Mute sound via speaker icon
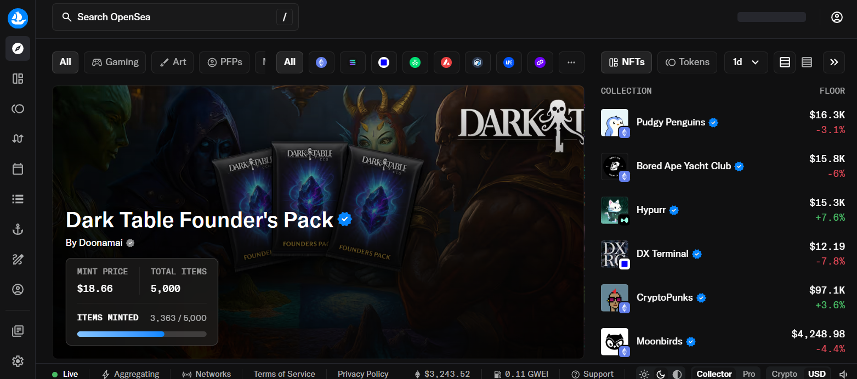 (x=843, y=374)
